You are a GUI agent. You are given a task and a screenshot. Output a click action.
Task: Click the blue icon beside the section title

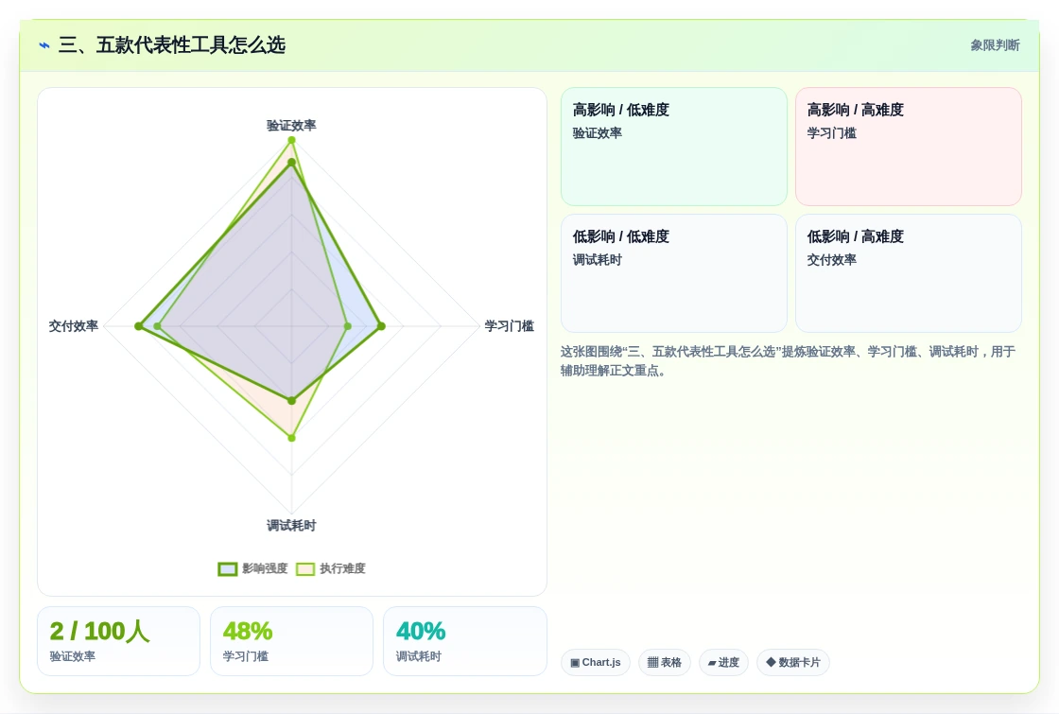point(44,45)
